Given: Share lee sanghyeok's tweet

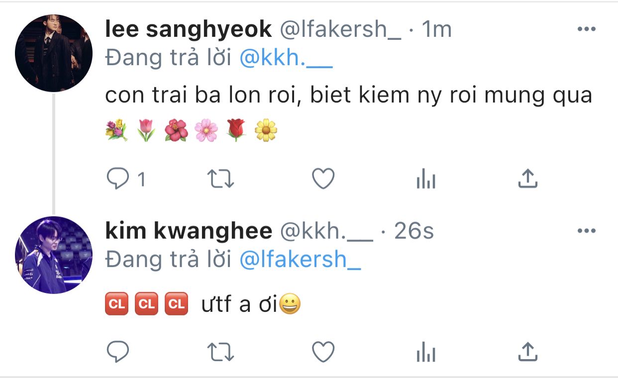Looking at the screenshot, I should click(528, 179).
